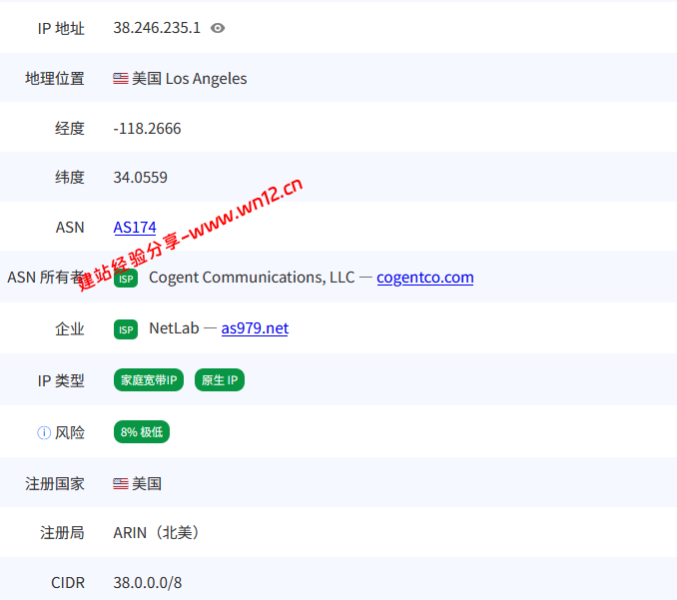Click the 注册局 label
The width and height of the screenshot is (677, 600).
pyautogui.click(x=62, y=533)
